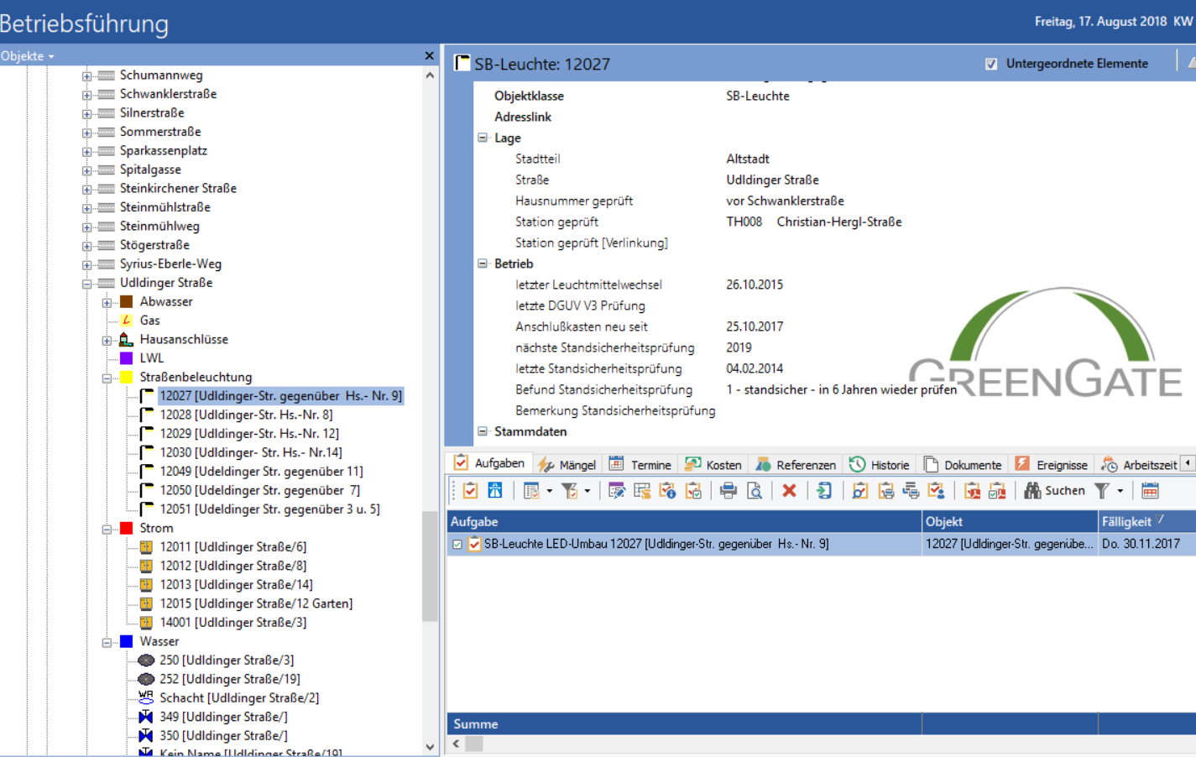Expand the Abwasser node under Udldinger Straße

(107, 303)
